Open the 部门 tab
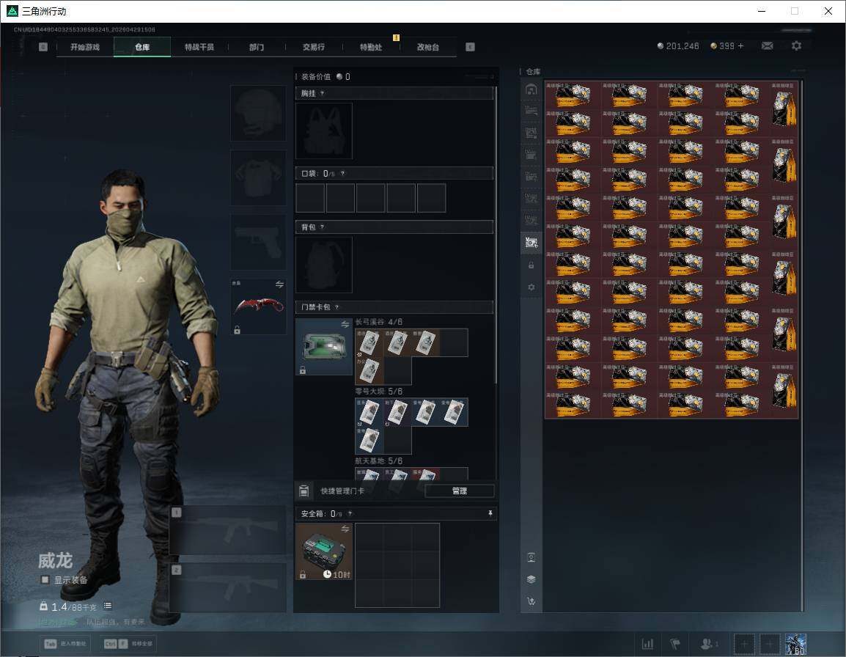The image size is (846, 657). pyautogui.click(x=257, y=47)
